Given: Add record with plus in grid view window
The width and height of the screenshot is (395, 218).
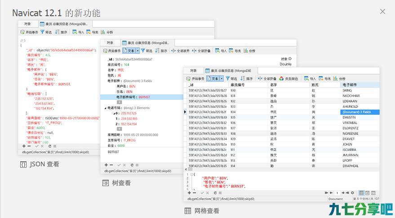Looking at the screenshot, I should coord(189,193).
